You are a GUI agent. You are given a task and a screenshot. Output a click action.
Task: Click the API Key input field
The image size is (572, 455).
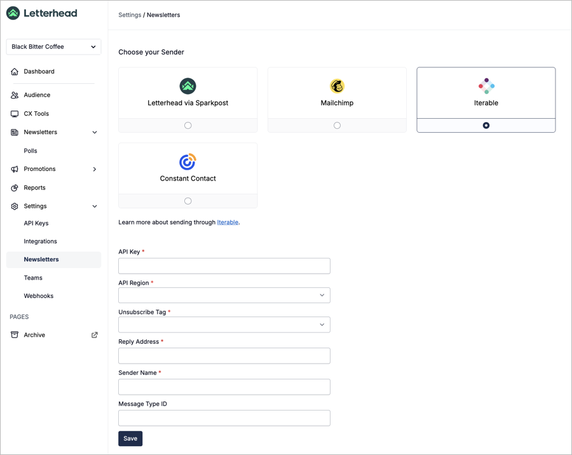(224, 266)
